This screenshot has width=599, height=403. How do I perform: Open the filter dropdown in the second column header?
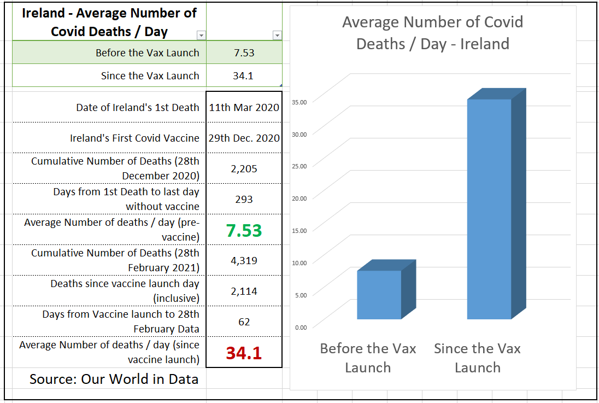pos(277,36)
